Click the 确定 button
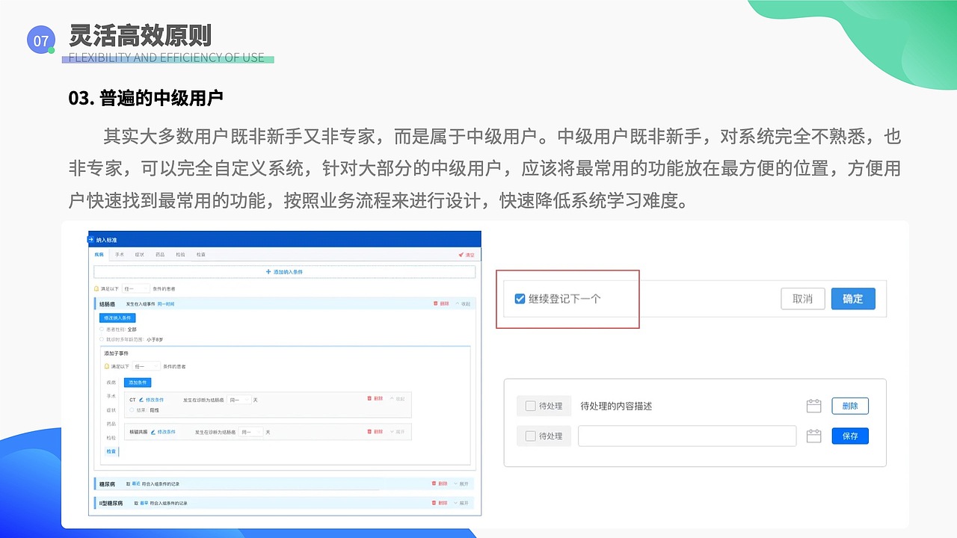957x538 pixels. pyautogui.click(x=852, y=298)
